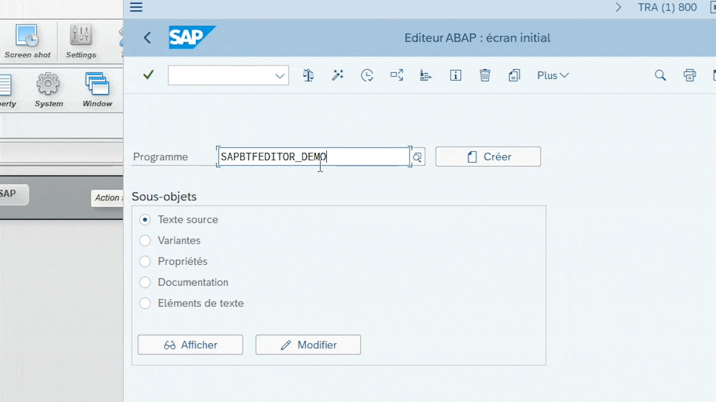The width and height of the screenshot is (716, 402).
Task: Click the Sous-objets heading
Action: coord(164,197)
